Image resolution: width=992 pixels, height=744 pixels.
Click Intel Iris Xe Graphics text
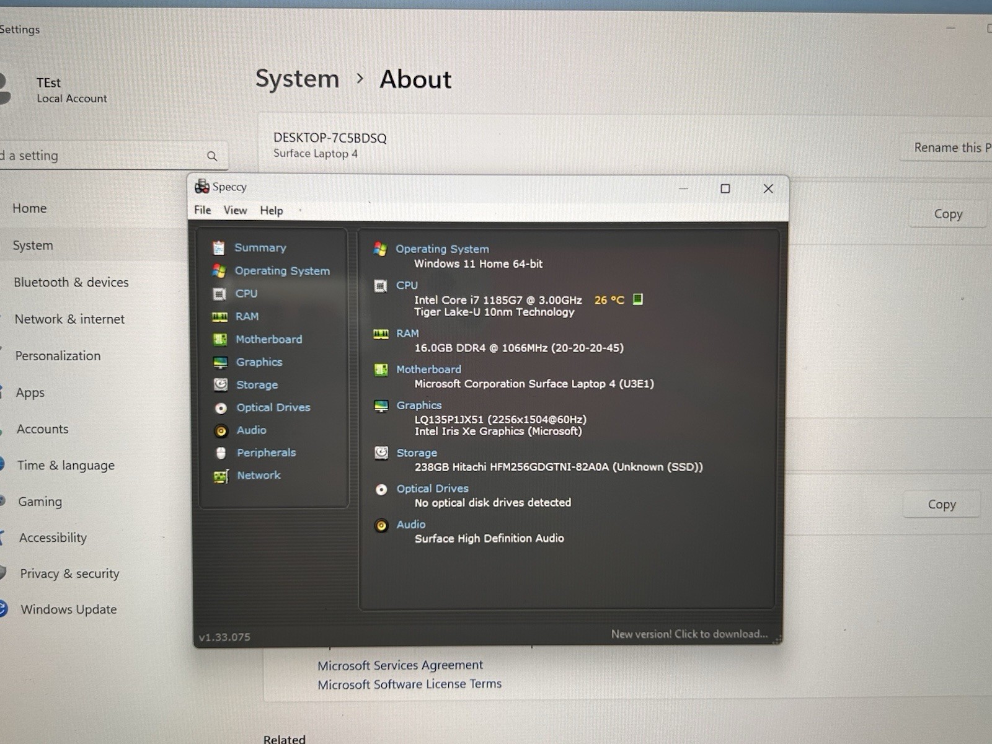click(x=498, y=432)
